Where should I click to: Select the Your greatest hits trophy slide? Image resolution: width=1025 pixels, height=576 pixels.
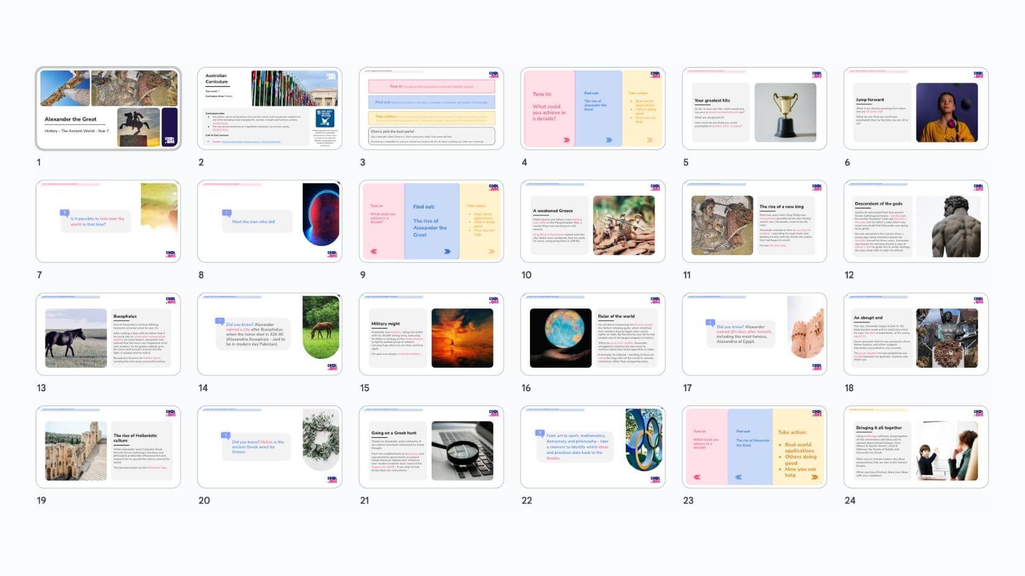pos(754,109)
